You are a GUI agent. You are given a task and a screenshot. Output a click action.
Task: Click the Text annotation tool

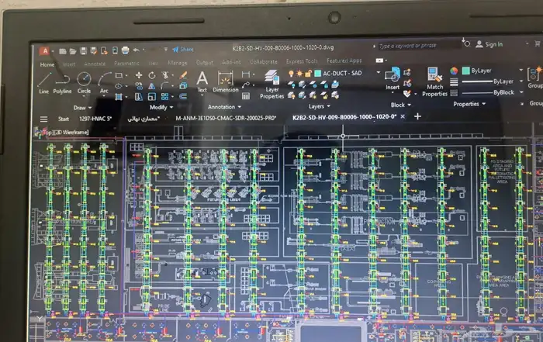coord(202,81)
